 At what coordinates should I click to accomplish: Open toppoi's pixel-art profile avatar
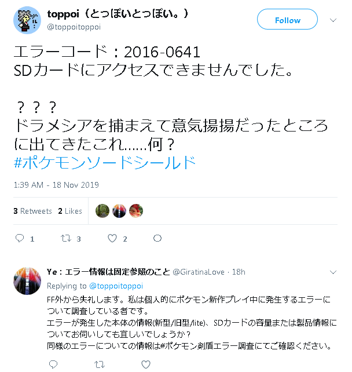click(27, 20)
